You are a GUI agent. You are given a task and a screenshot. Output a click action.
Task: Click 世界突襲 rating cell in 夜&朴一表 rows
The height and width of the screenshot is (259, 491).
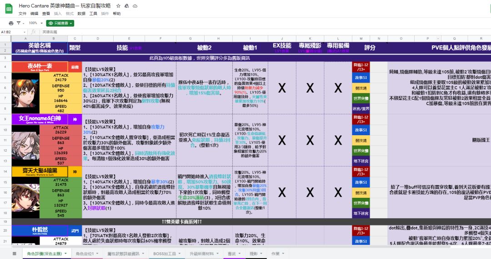coord(361,98)
